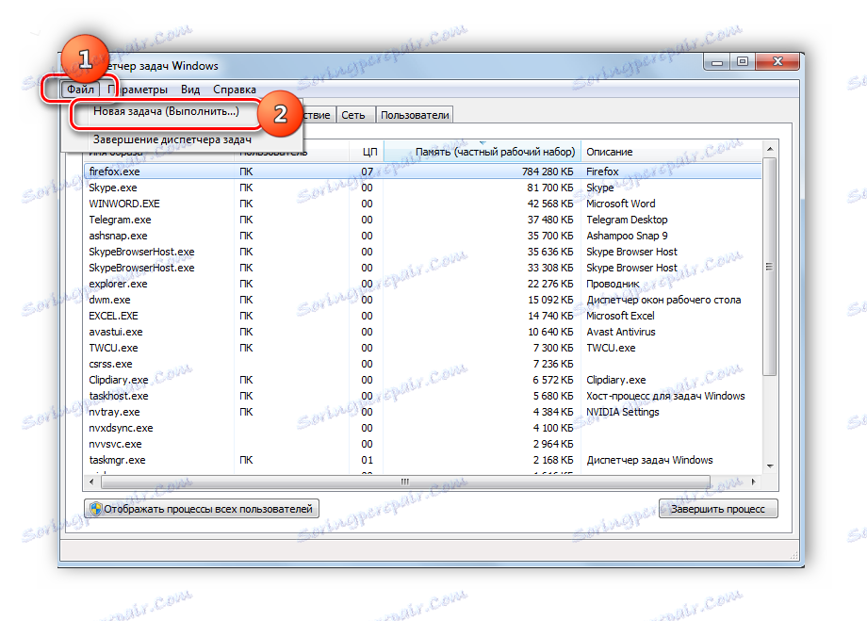Click vertical scrollbar down arrow
This screenshot has height=621, width=867.
[x=770, y=466]
